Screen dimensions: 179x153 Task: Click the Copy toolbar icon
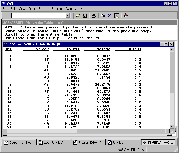pyautogui.click(x=103, y=16)
